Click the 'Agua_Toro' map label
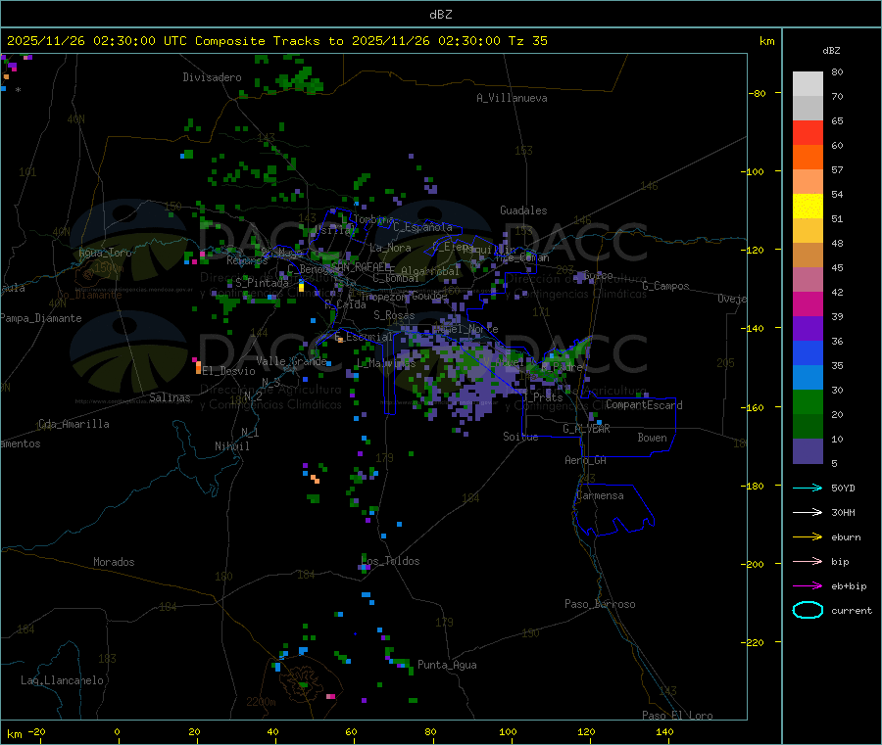882x745 pixels. pos(105,253)
